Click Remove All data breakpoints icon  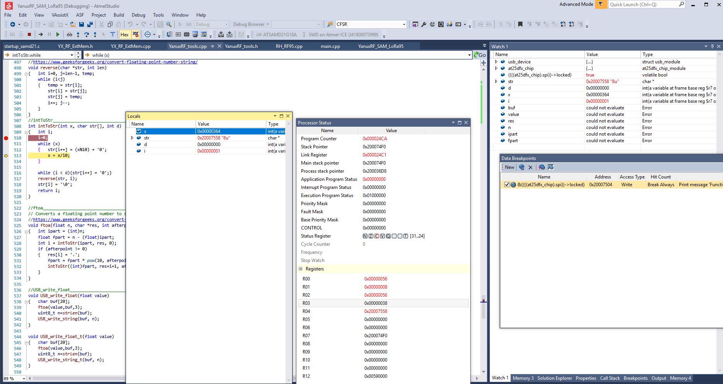tap(541, 167)
